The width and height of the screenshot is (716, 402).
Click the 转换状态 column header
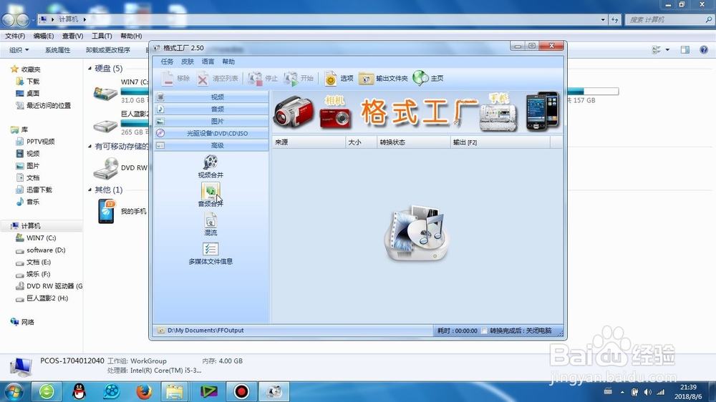click(x=414, y=142)
